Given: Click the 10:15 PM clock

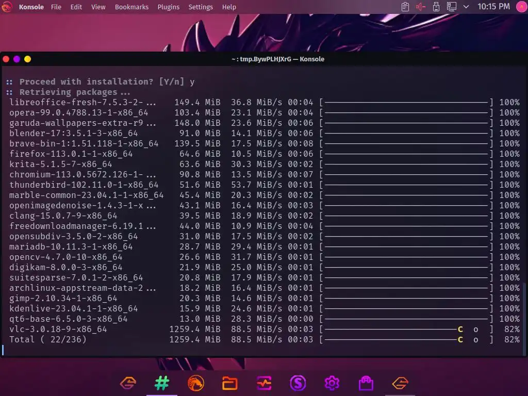Looking at the screenshot, I should click(493, 7).
